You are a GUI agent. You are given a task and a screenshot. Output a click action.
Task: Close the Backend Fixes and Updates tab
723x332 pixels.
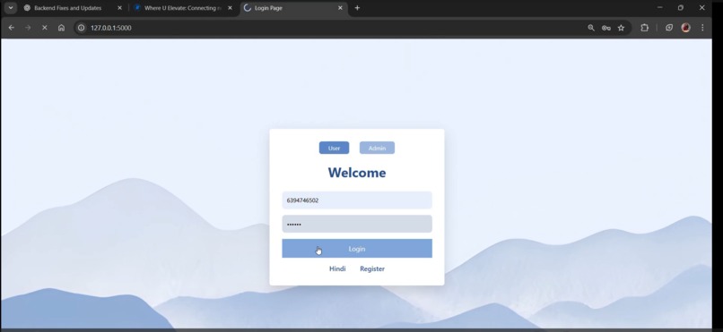tap(119, 8)
